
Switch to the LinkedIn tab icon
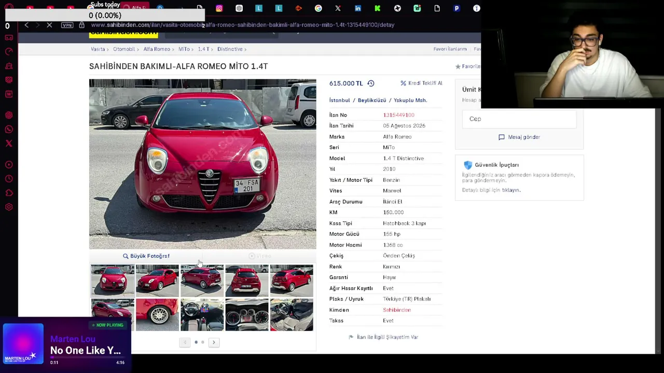point(358,8)
